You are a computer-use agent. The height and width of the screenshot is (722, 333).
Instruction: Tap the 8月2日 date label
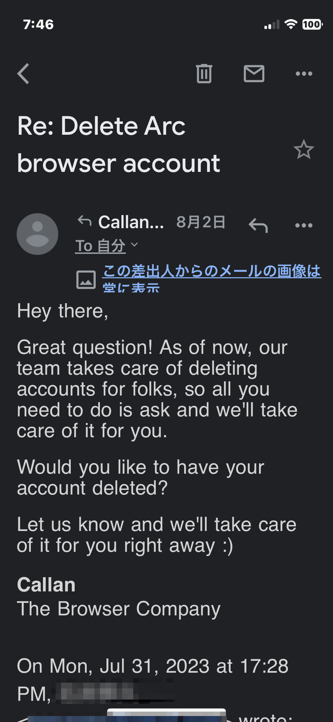201,222
